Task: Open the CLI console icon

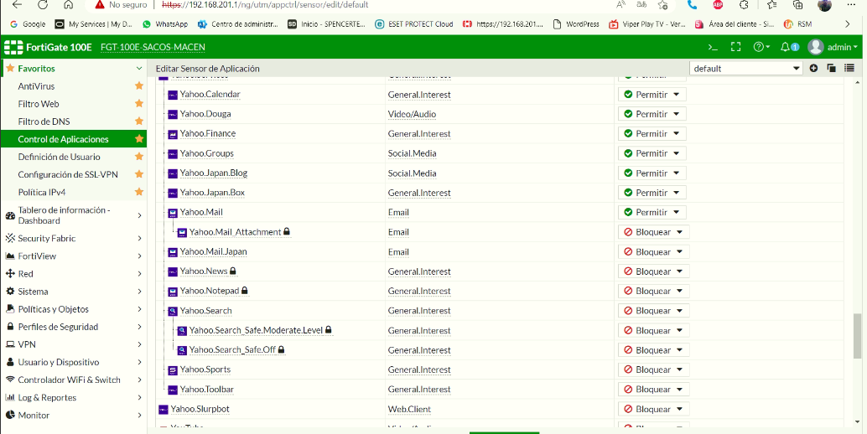Action: pos(713,47)
